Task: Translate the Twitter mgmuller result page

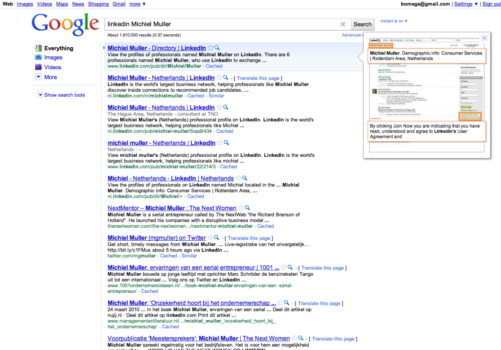Action: (249, 238)
